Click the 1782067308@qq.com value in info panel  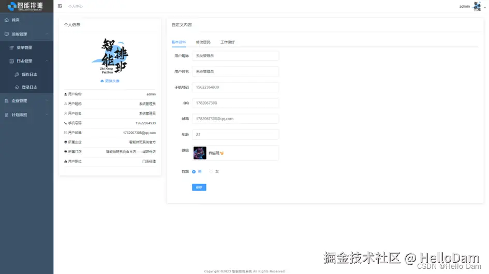pyautogui.click(x=139, y=133)
